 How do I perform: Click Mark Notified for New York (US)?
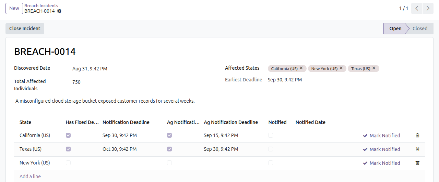click(x=381, y=163)
